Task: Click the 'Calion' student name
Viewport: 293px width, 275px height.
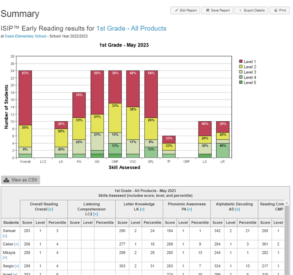Action: click(8, 244)
